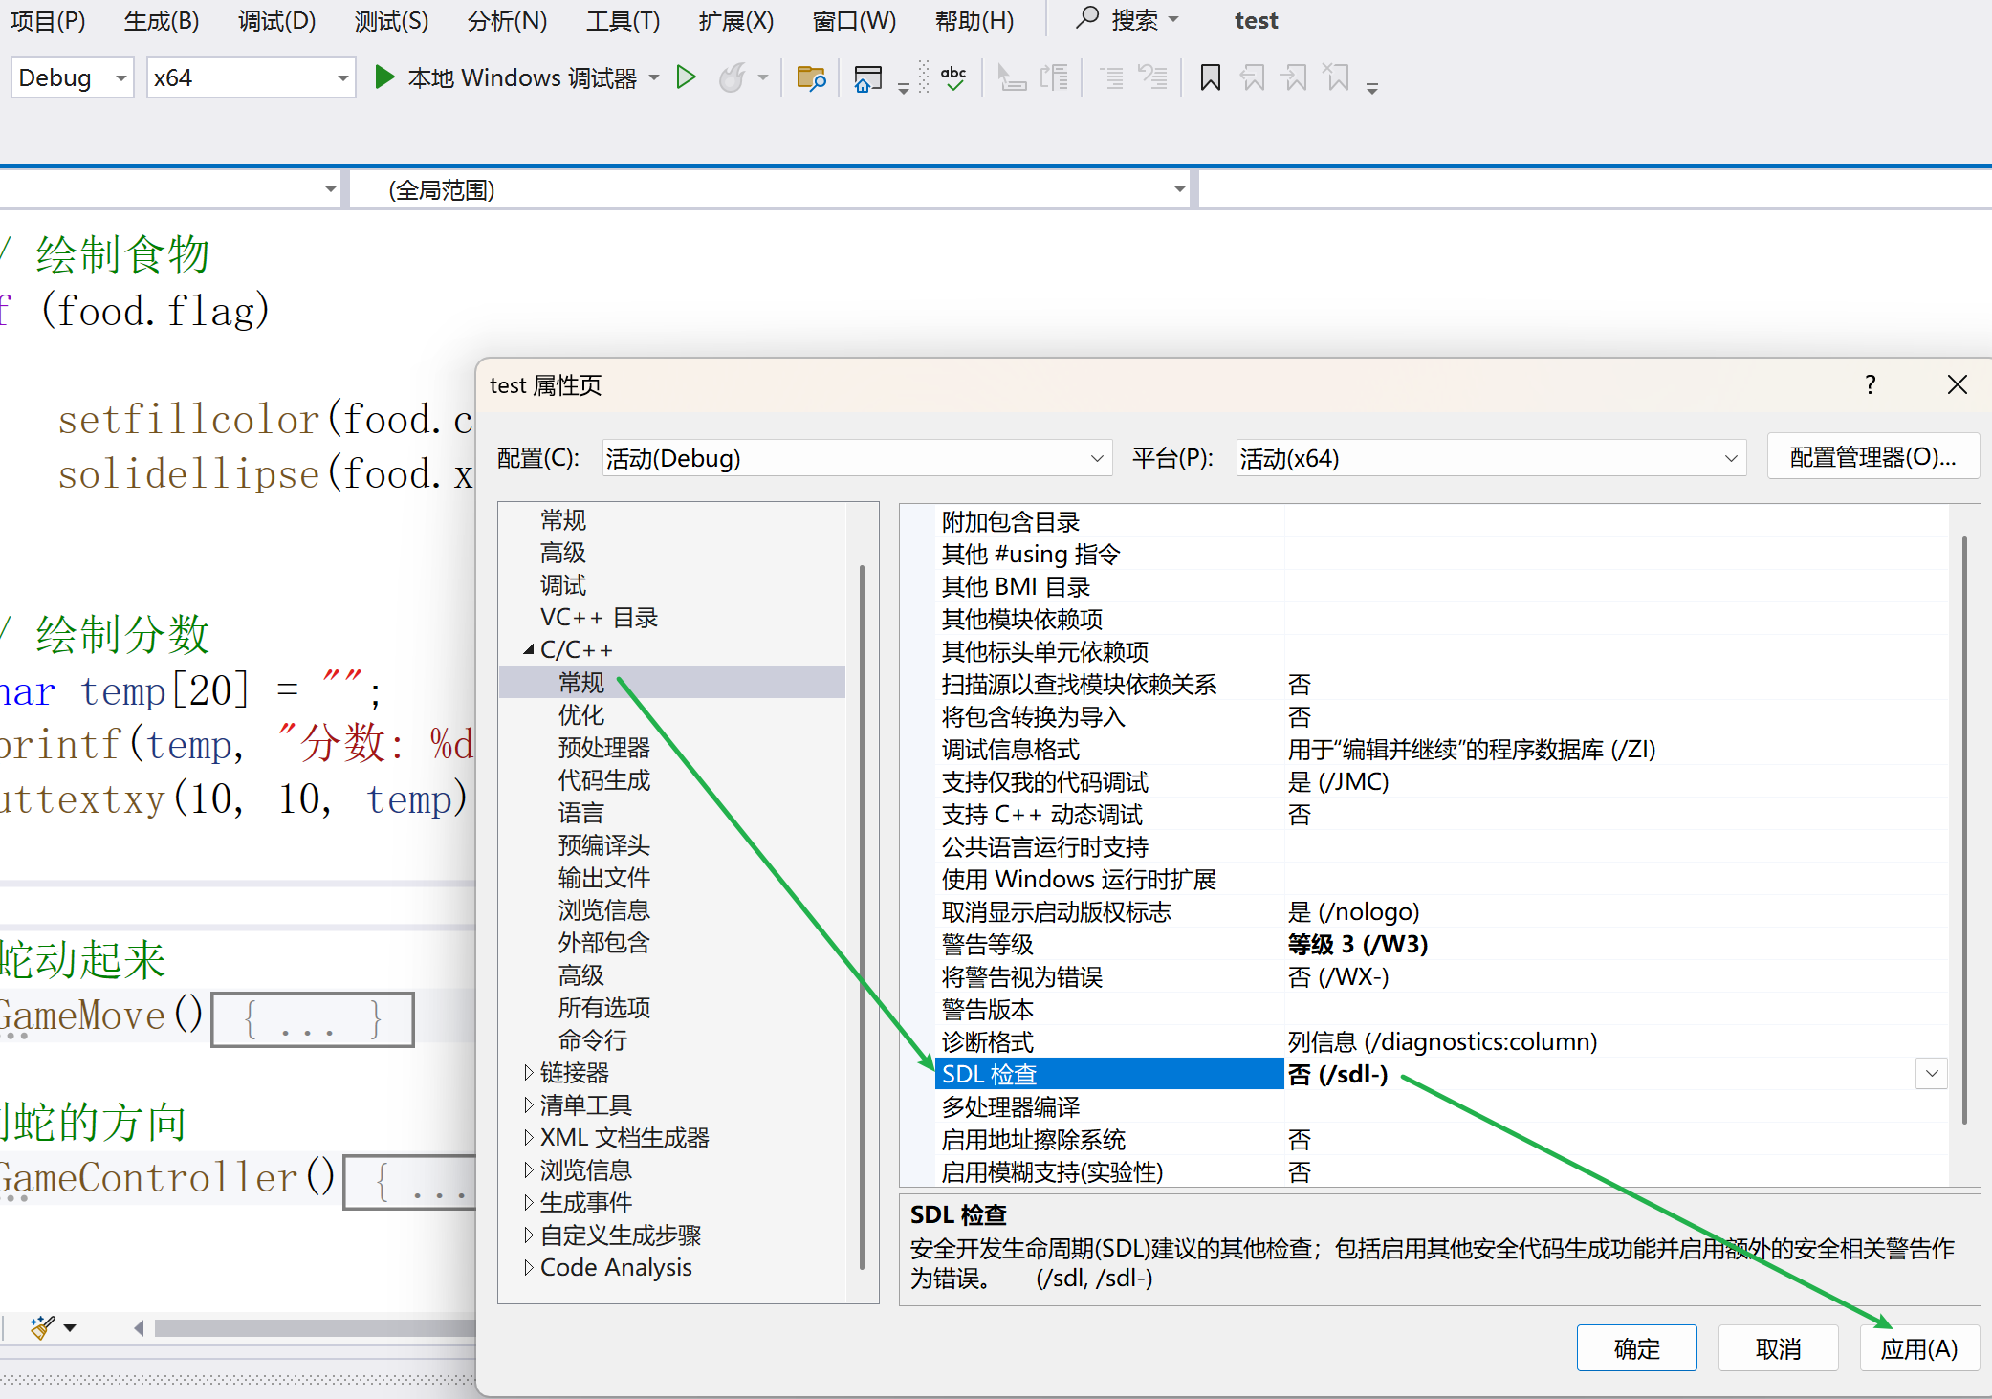Expand the collapsed GameMove() code block

[x=313, y=1019]
